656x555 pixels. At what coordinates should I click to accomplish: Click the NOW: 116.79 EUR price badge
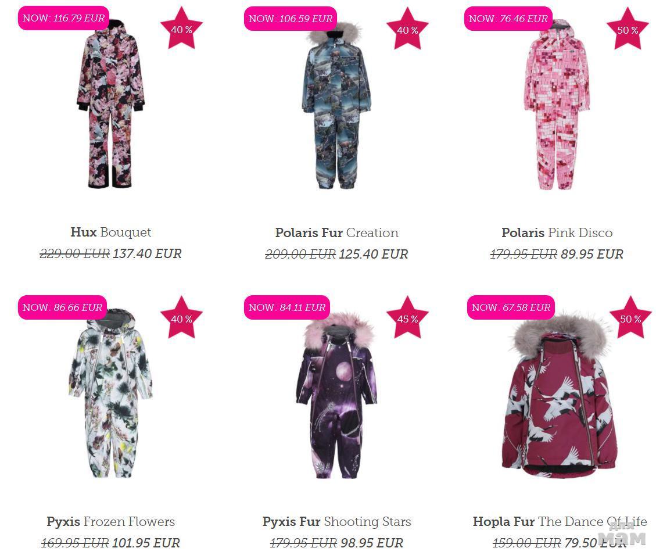click(x=63, y=18)
